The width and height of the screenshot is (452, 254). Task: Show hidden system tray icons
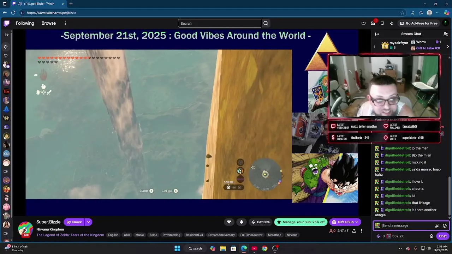(400, 248)
